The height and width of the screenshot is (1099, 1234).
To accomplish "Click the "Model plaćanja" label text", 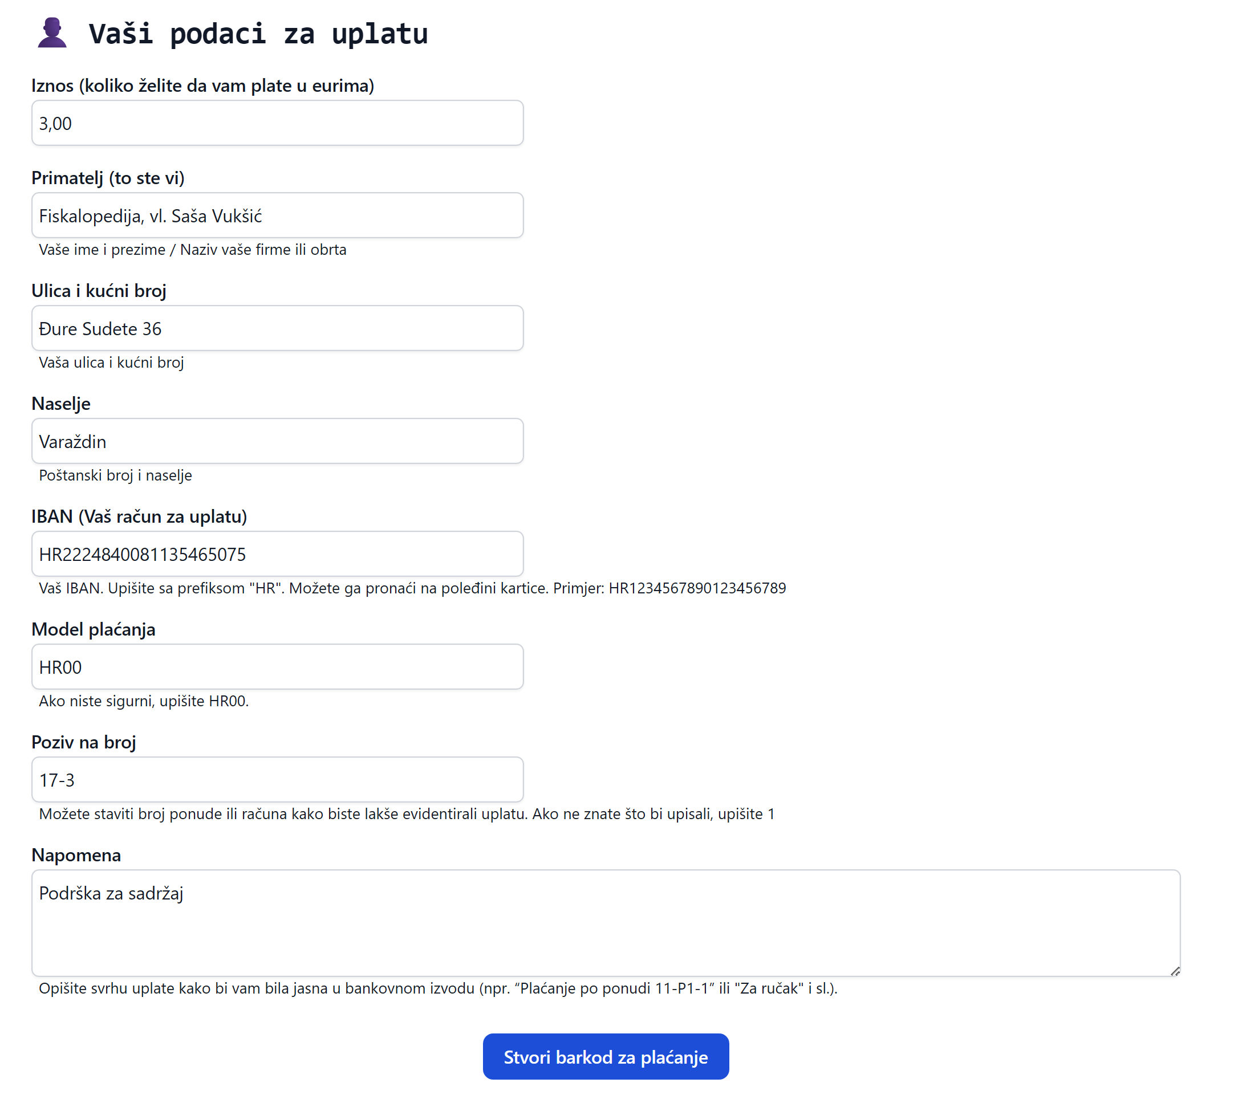I will [94, 630].
